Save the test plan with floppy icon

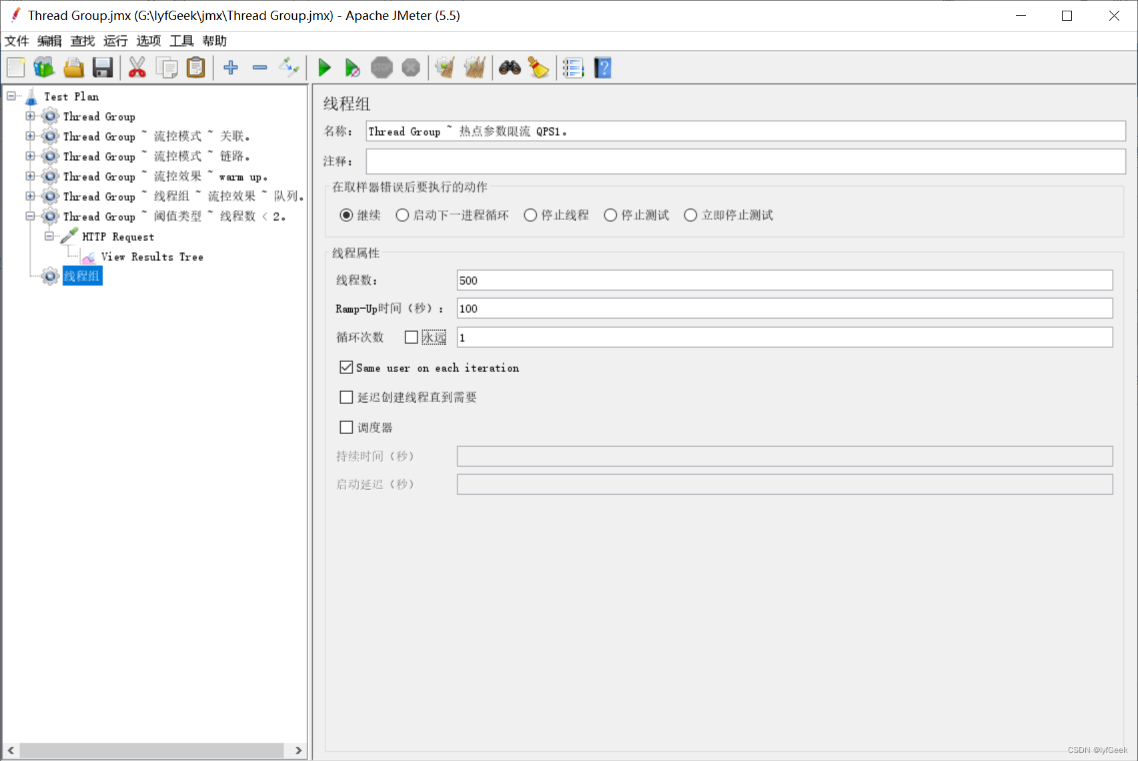(x=103, y=67)
